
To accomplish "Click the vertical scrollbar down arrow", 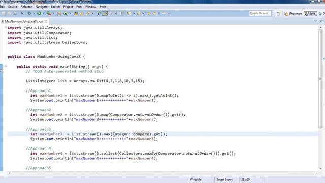I will (320, 169).
